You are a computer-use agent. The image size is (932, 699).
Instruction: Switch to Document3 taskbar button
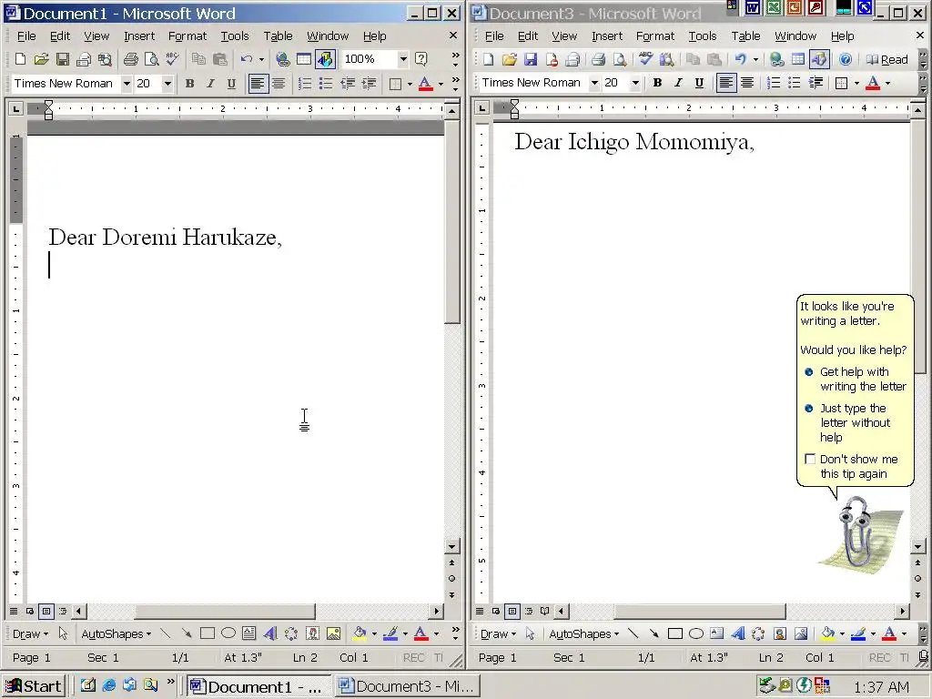pyautogui.click(x=407, y=686)
